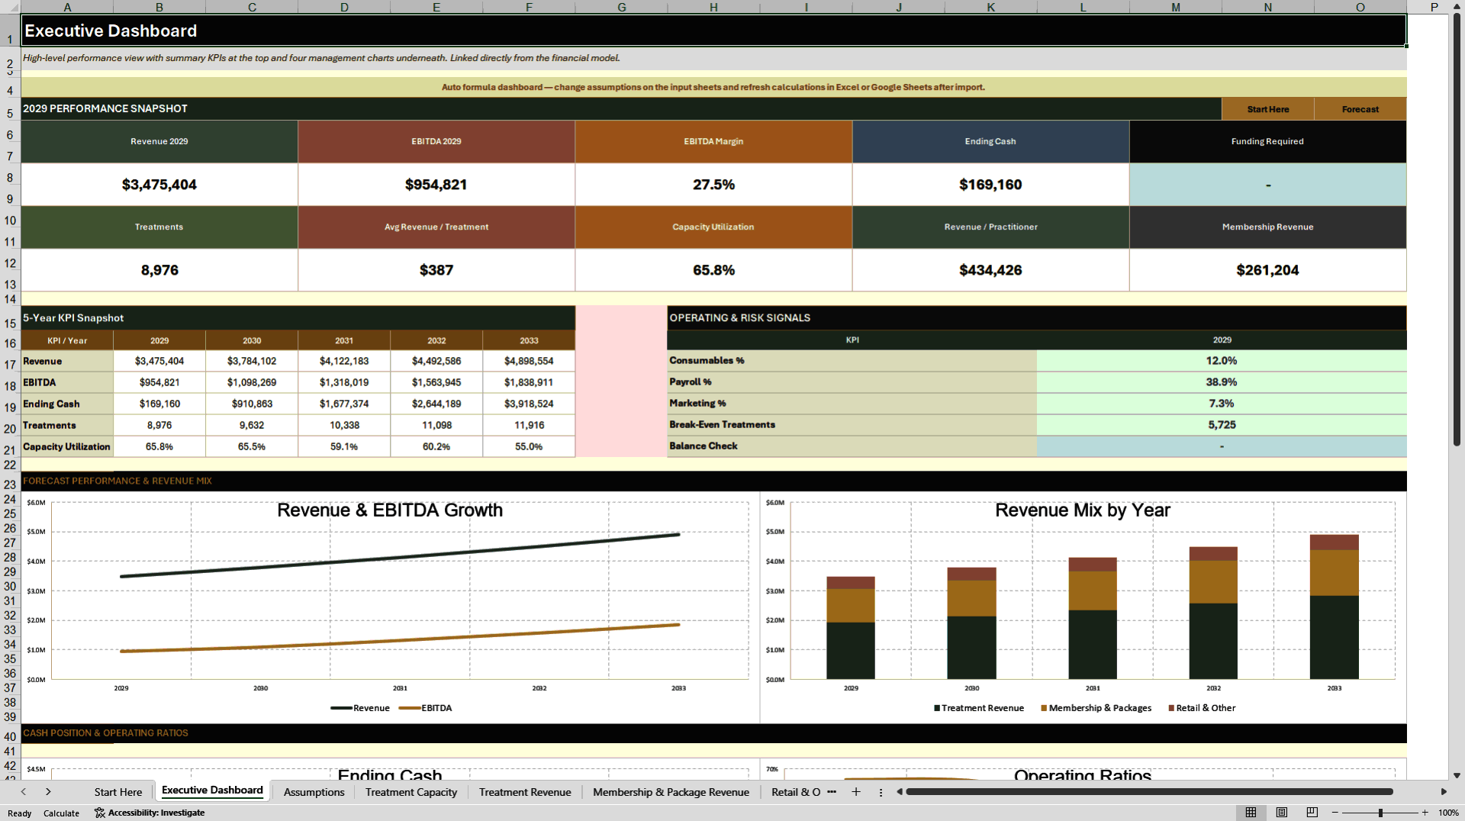This screenshot has height=821, width=1465.
Task: Click horizontal scrollbar right arrow
Action: 1444,792
